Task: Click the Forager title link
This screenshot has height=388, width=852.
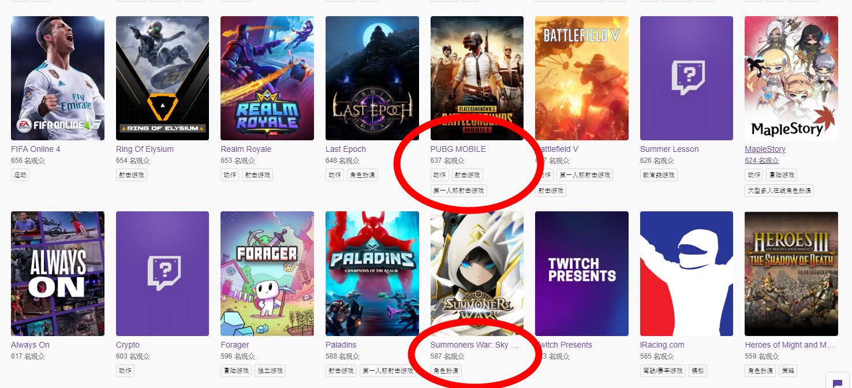Action: tap(235, 345)
